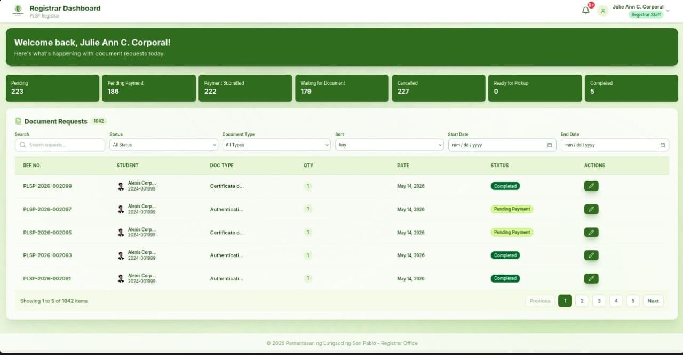
Task: Open the Document Type dropdown
Action: pos(276,145)
